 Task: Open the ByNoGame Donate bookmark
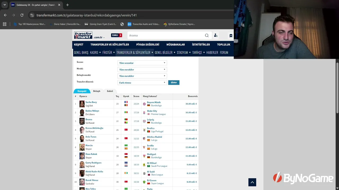tap(179, 24)
